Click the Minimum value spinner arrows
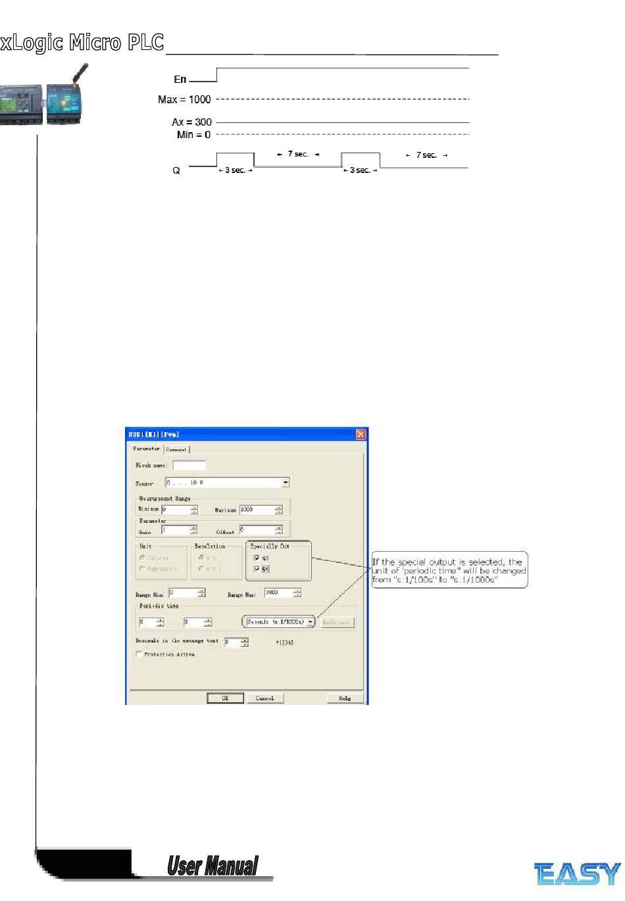Viewport: 625px width, 901px height. point(194,509)
